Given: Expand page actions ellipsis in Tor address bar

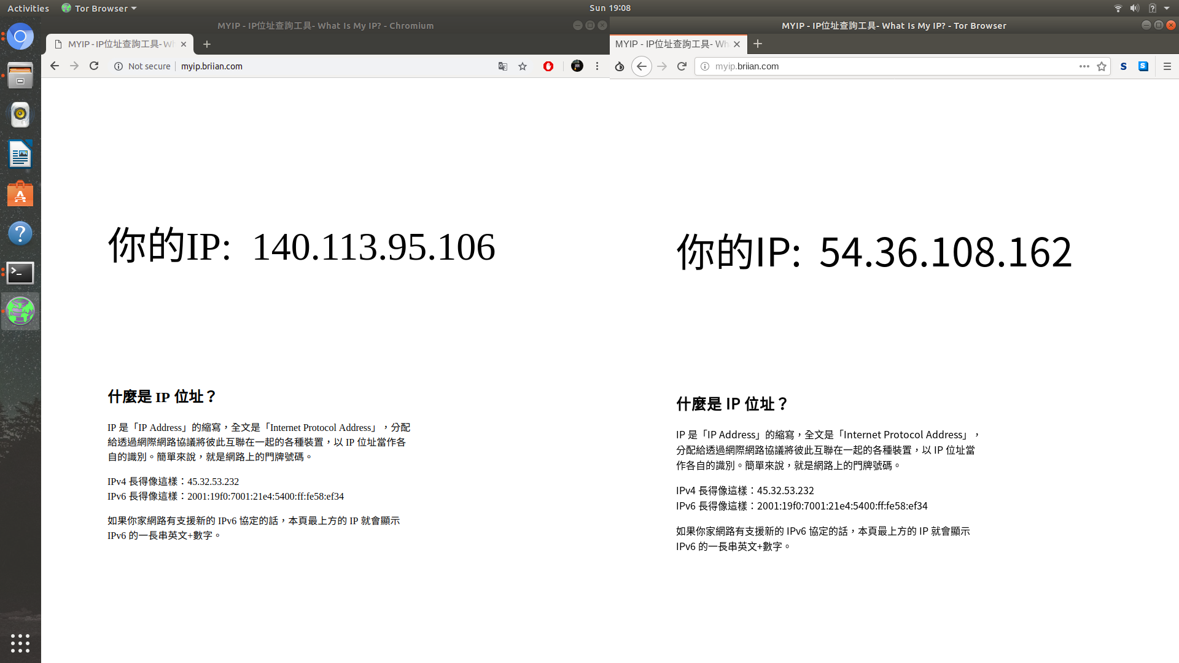Looking at the screenshot, I should (1084, 66).
